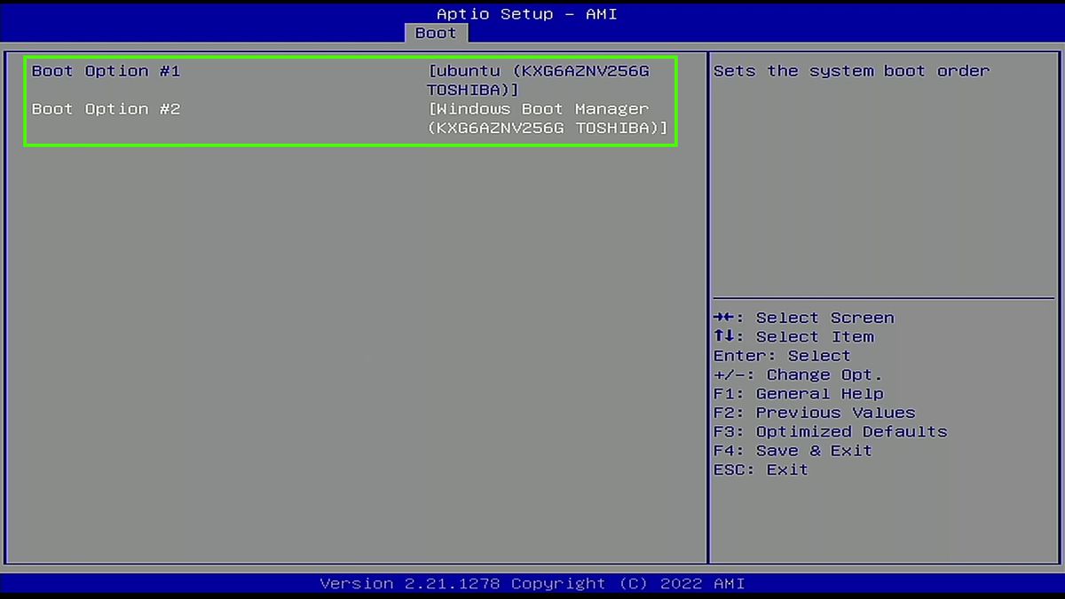
Task: Select the Boot Option #2 label
Action: [106, 109]
